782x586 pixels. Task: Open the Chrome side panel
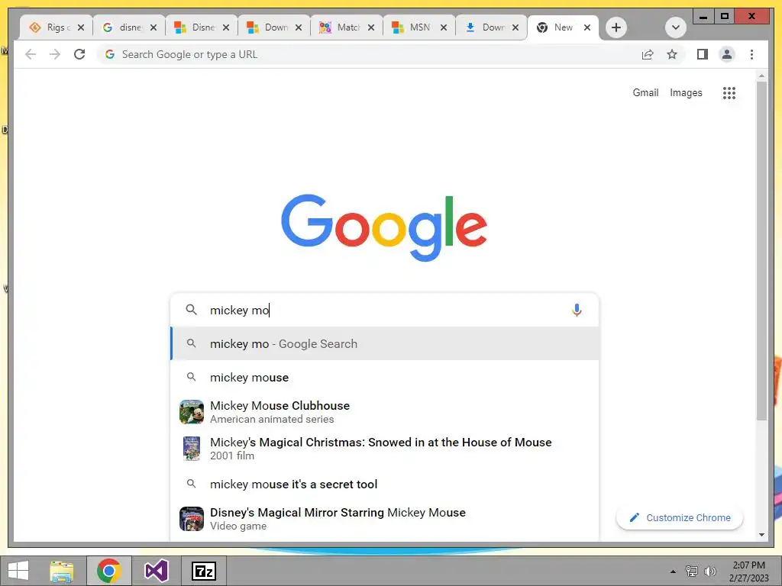(x=703, y=54)
